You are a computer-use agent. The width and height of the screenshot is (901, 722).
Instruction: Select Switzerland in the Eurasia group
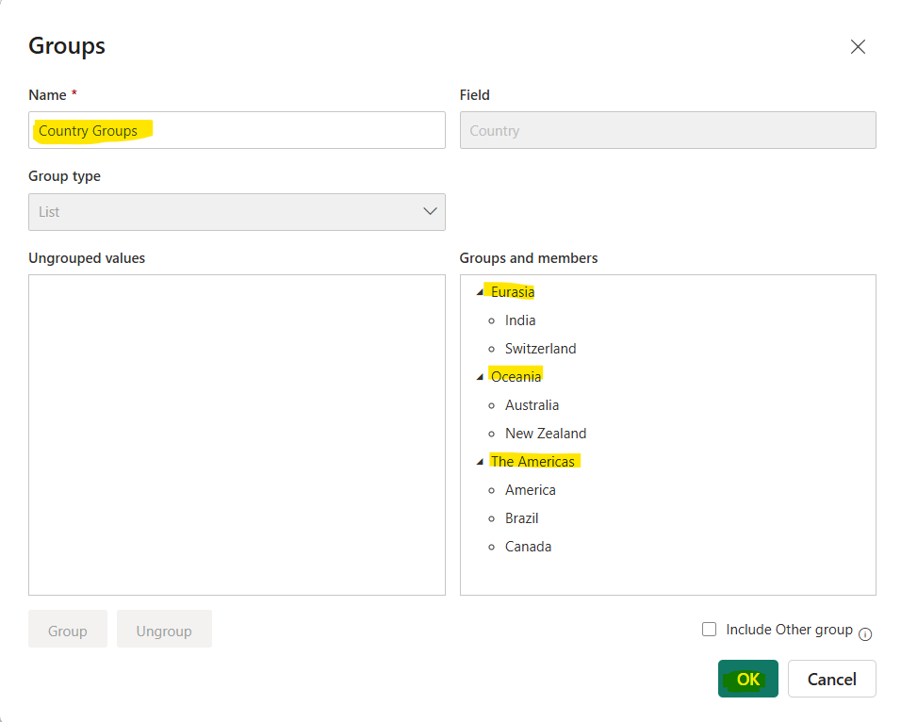tap(540, 348)
